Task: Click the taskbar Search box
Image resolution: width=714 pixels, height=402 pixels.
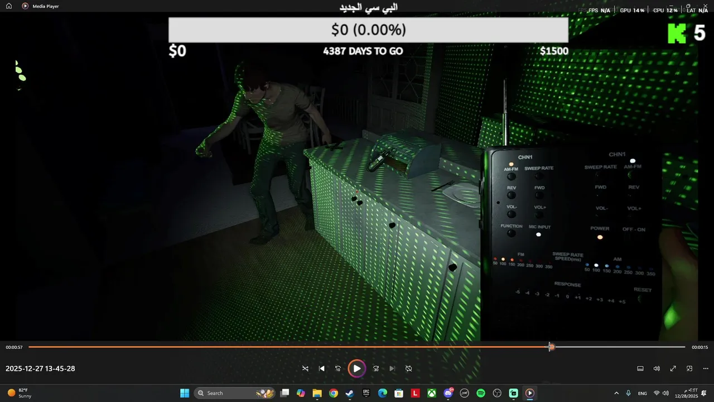Action: click(235, 393)
